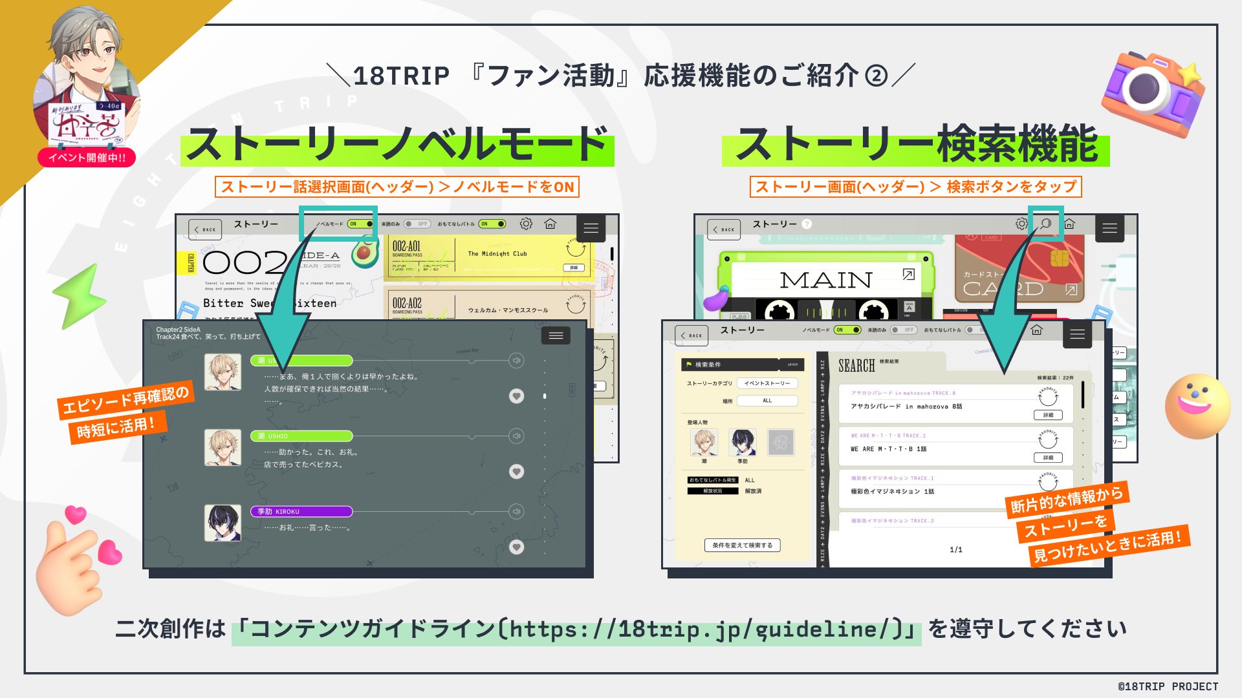This screenshot has height=698, width=1242.
Task: Click BACK on search results screen
Action: [692, 335]
